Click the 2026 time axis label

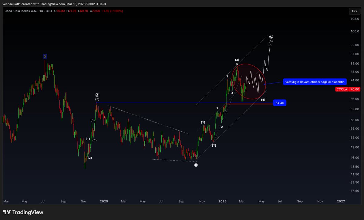pyautogui.click(x=223, y=201)
